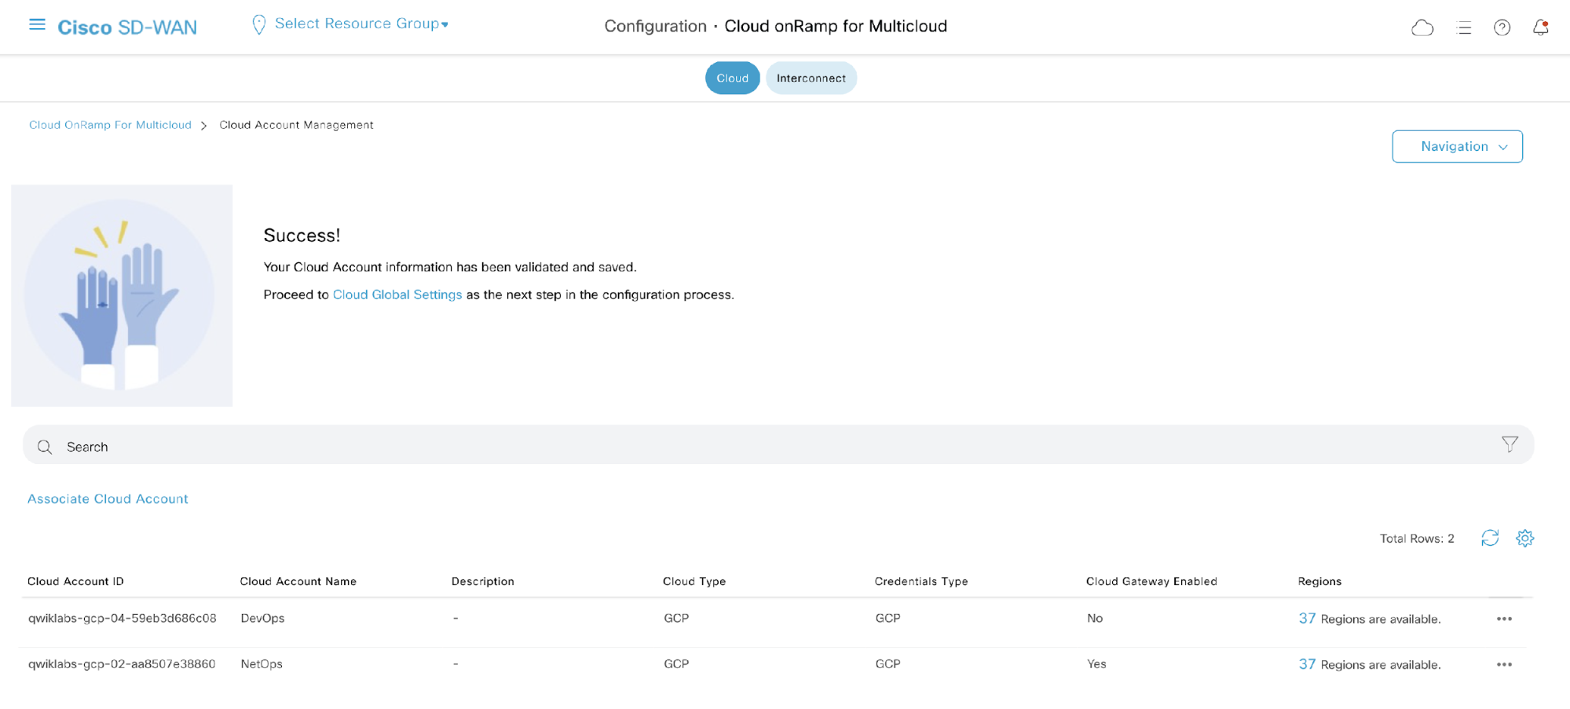Sort by Cloud Account ID column header

[75, 581]
